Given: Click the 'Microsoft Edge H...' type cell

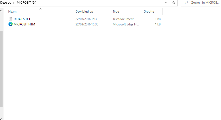Looking at the screenshot, I should tap(126, 24).
